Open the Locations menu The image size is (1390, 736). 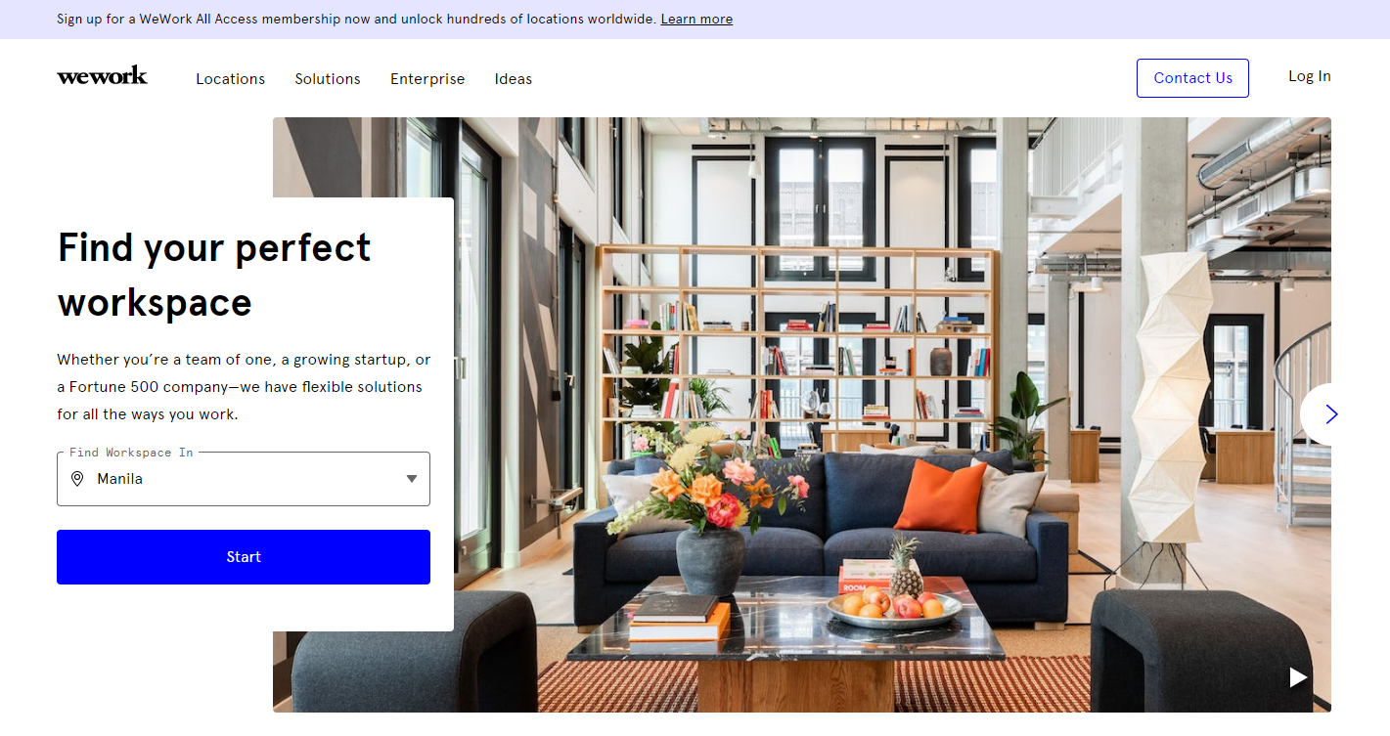click(230, 79)
